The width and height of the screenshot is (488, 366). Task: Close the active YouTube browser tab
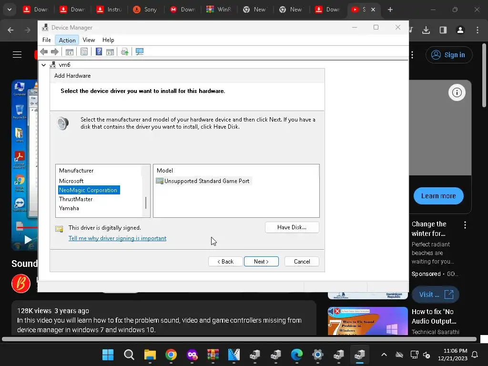point(373,10)
